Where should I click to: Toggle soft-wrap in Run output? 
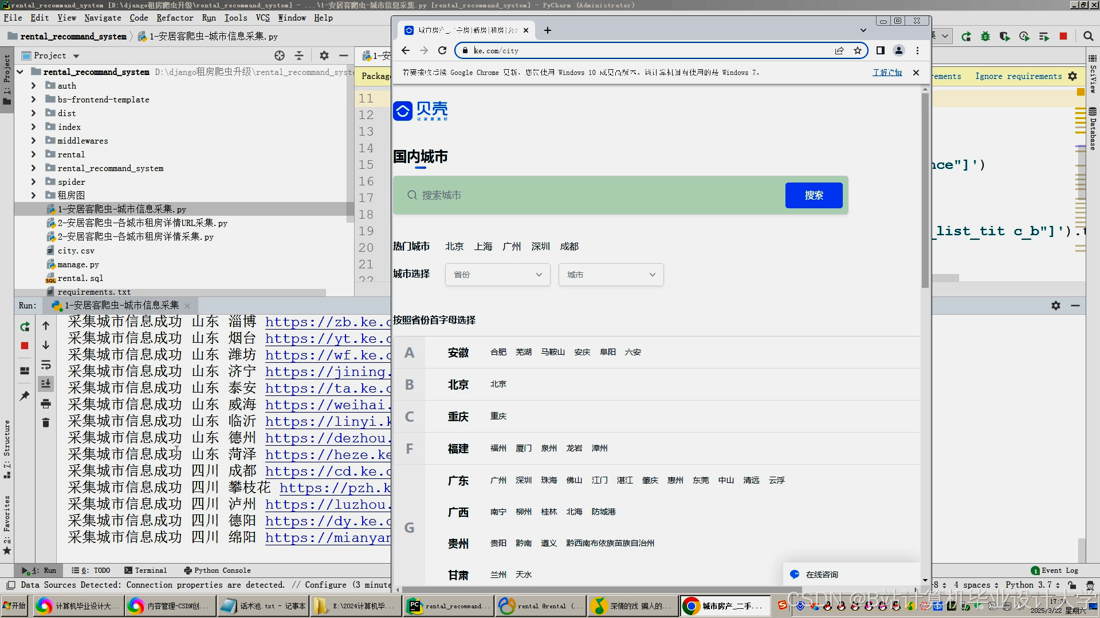coord(46,365)
